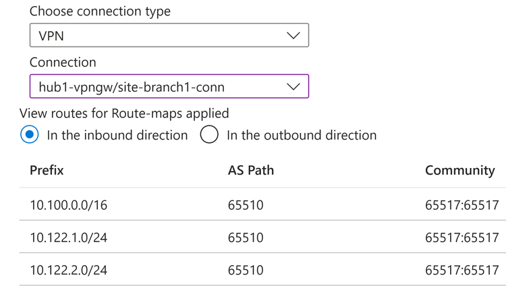Select the 10.100.0.0/16 prefix row
This screenshot has height=286, width=506.
click(68, 204)
